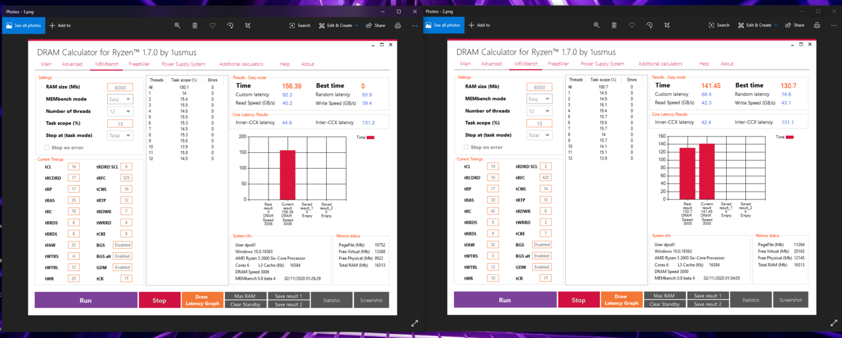The image size is (842, 338).
Task: Open Search in the 2.png Photos window
Action: tap(719, 26)
